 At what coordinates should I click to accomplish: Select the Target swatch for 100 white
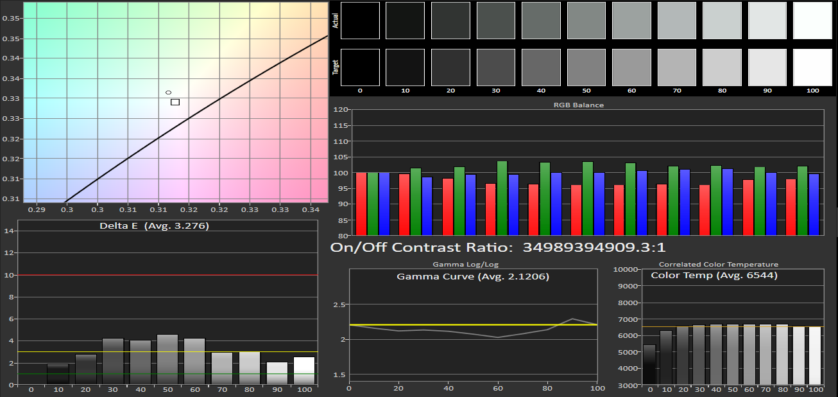pyautogui.click(x=812, y=67)
